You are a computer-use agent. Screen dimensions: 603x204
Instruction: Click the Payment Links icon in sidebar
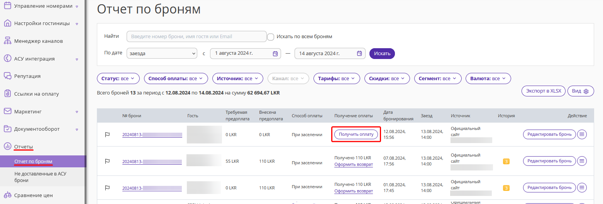[x=7, y=94]
